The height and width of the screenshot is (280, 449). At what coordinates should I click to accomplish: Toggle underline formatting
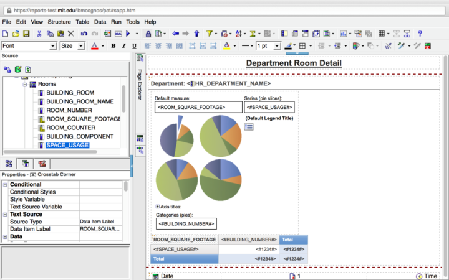(133, 46)
